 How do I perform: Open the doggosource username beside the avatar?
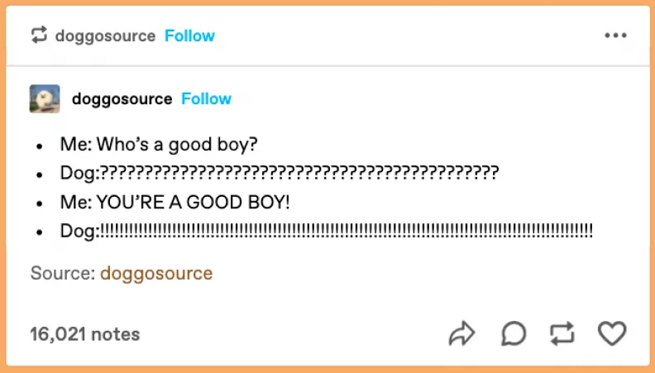coord(122,99)
